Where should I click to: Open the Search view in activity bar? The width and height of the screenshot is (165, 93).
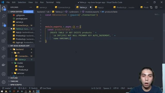tap(4, 16)
